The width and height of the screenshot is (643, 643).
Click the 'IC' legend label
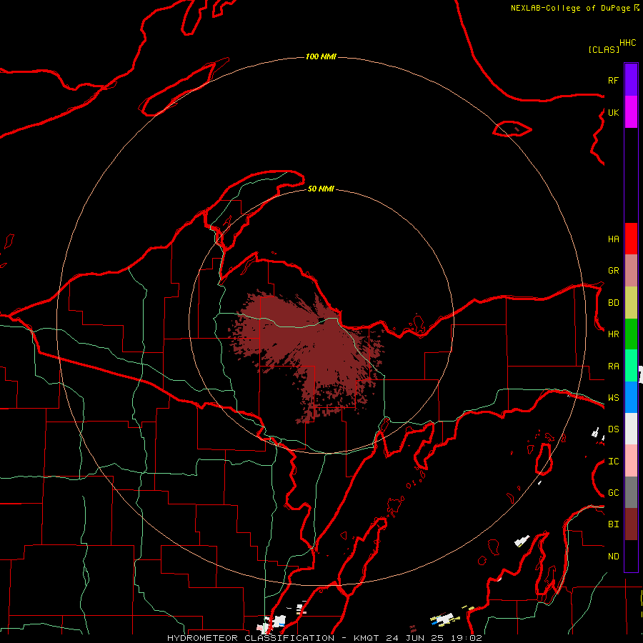click(614, 462)
